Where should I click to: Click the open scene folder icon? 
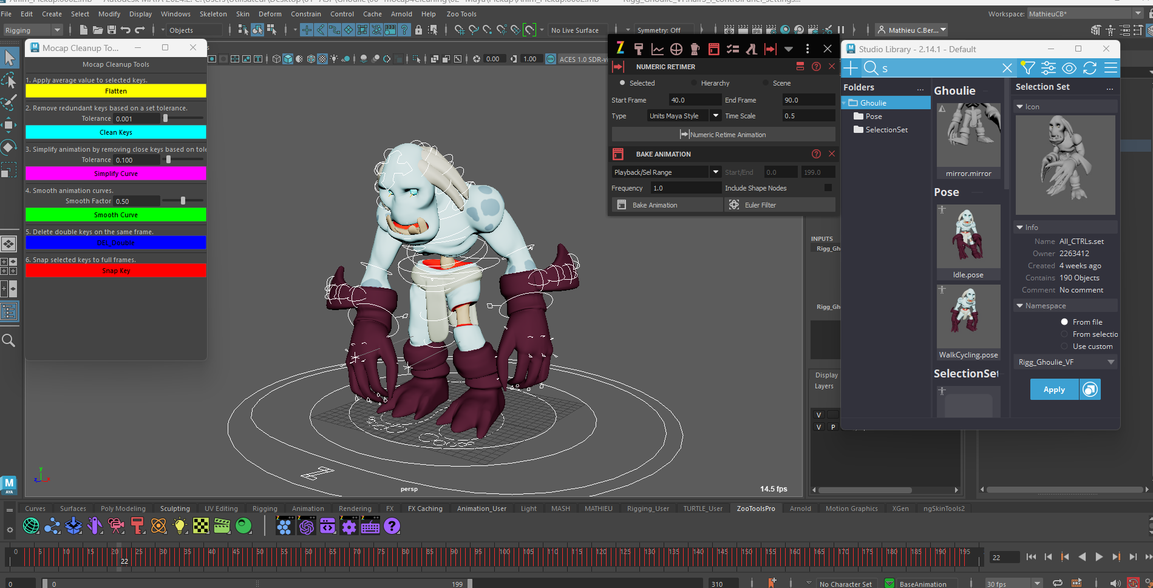pos(97,30)
